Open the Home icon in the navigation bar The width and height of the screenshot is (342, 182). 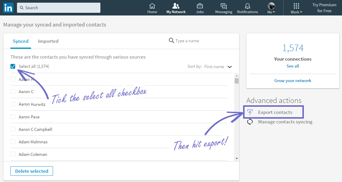click(152, 7)
